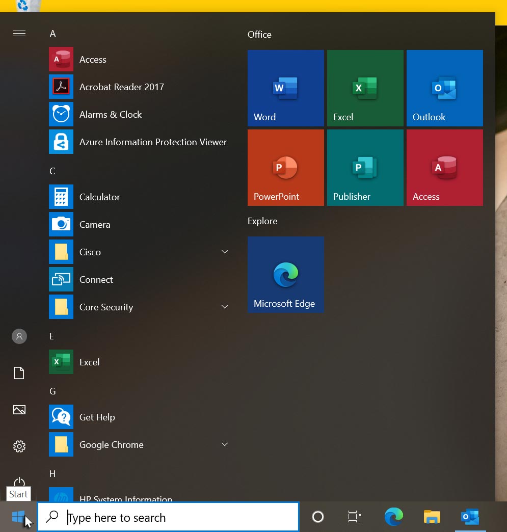The height and width of the screenshot is (532, 507).
Task: Open the Calculator app
Action: [x=99, y=197]
